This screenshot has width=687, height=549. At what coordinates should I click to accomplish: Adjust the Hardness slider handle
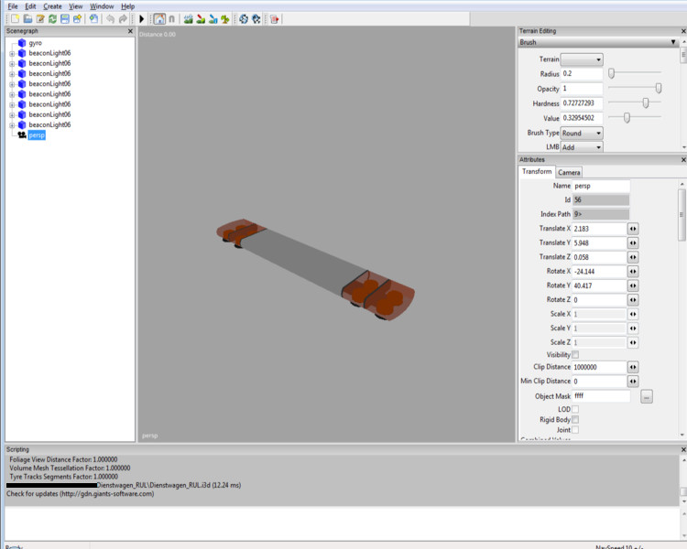tap(646, 103)
